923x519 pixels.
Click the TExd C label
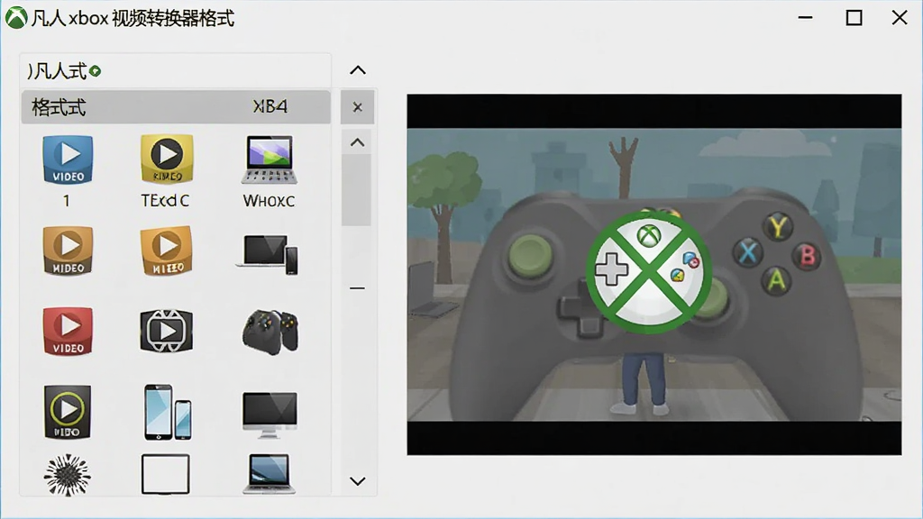coord(165,201)
